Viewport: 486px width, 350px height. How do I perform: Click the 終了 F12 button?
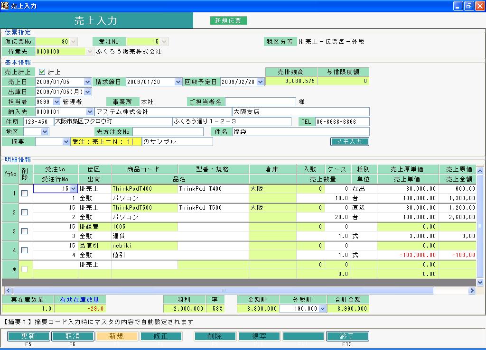(x=347, y=336)
